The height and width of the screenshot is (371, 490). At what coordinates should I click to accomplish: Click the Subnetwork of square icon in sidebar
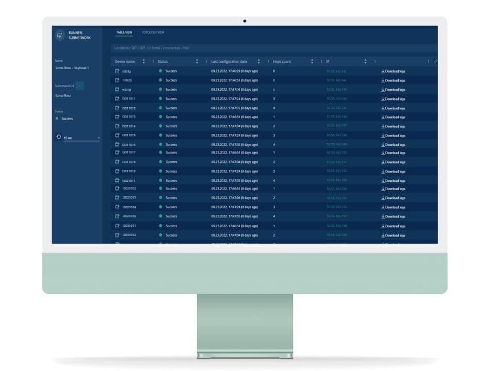pos(80,86)
